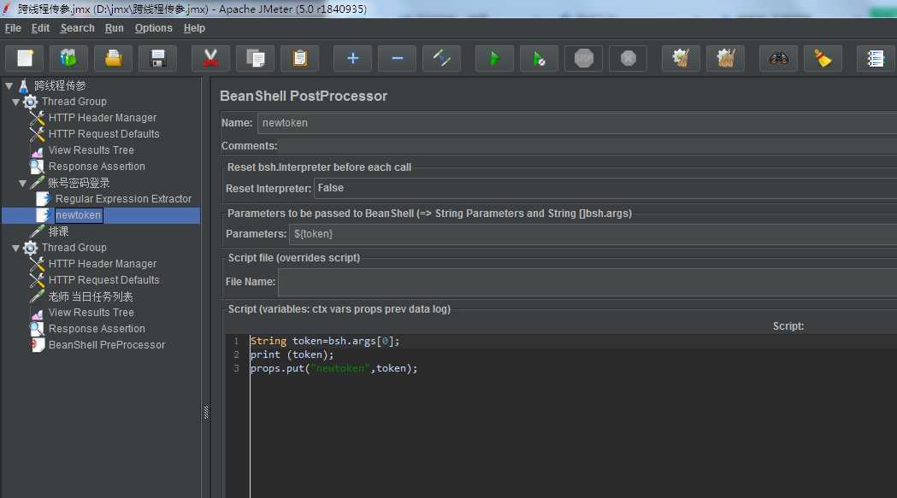Click script line 3 props.put

[x=333, y=368]
